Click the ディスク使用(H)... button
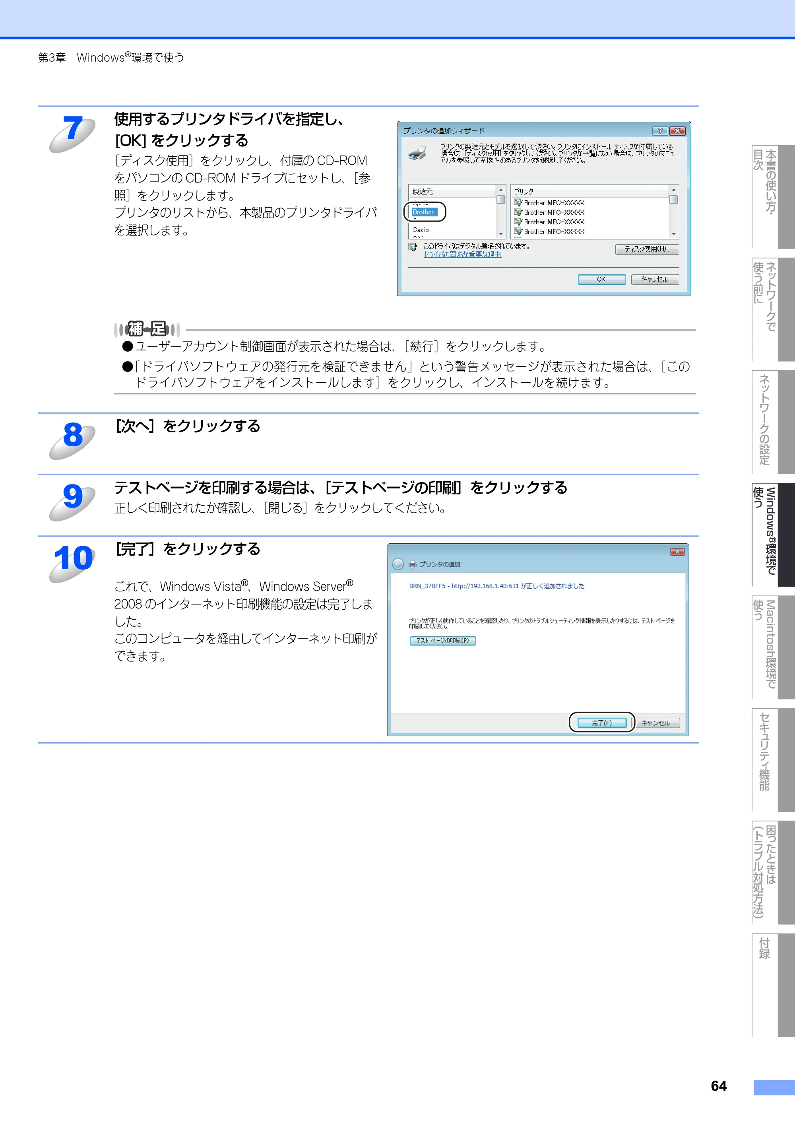 click(x=647, y=249)
